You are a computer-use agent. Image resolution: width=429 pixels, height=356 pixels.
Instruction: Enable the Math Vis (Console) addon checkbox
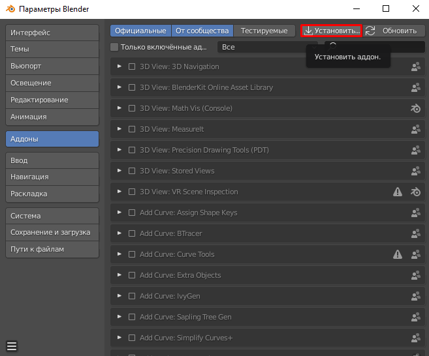pos(132,108)
